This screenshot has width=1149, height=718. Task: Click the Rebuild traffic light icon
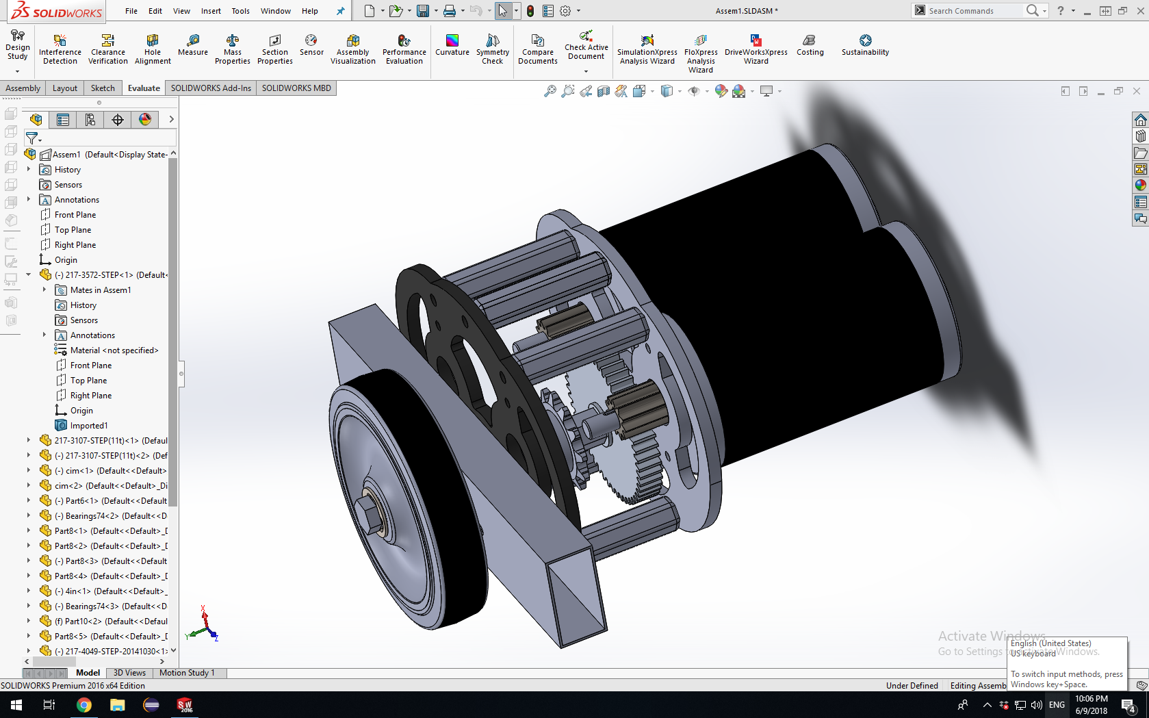[530, 11]
